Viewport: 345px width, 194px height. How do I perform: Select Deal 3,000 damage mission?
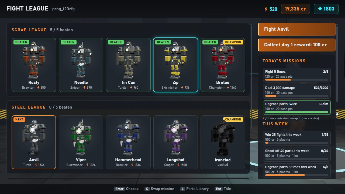point(296,91)
